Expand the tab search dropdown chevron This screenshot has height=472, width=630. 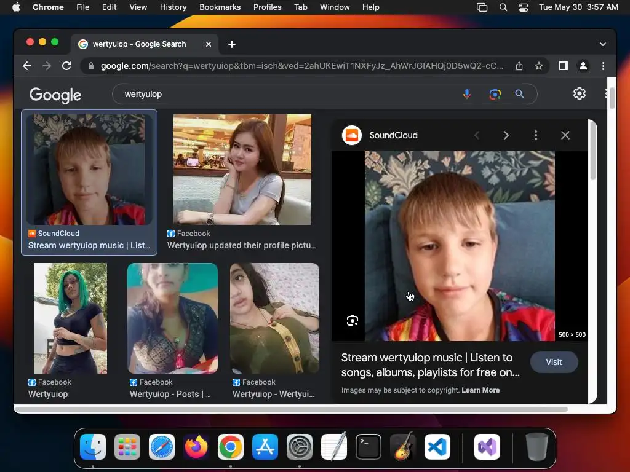tap(603, 44)
